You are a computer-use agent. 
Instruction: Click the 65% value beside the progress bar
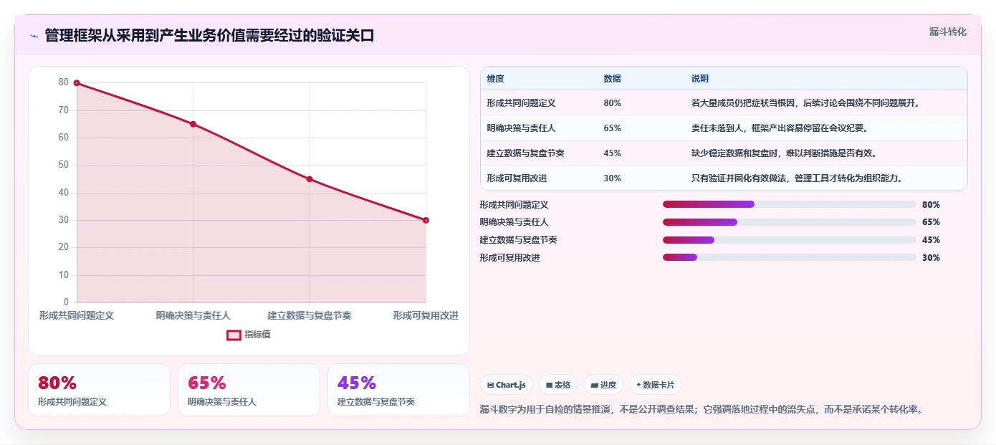pos(931,222)
